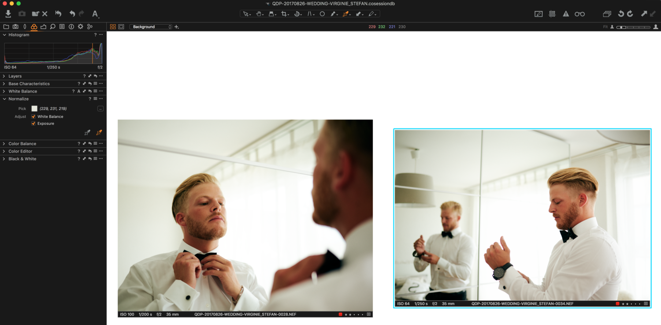Viewport: 661px width, 325px height.
Task: Add a new layer with plus button
Action: (177, 27)
